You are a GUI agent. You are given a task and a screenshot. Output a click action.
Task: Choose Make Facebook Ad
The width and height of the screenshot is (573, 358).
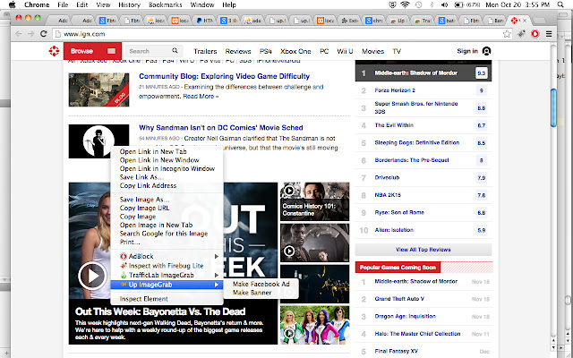(x=261, y=284)
